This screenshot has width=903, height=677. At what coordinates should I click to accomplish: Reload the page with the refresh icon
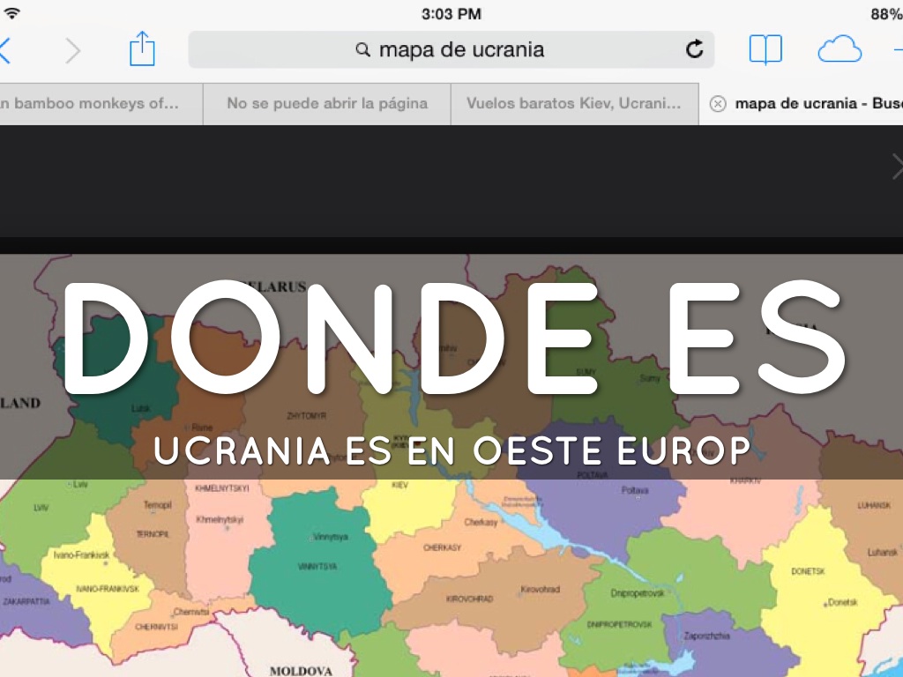click(x=695, y=49)
